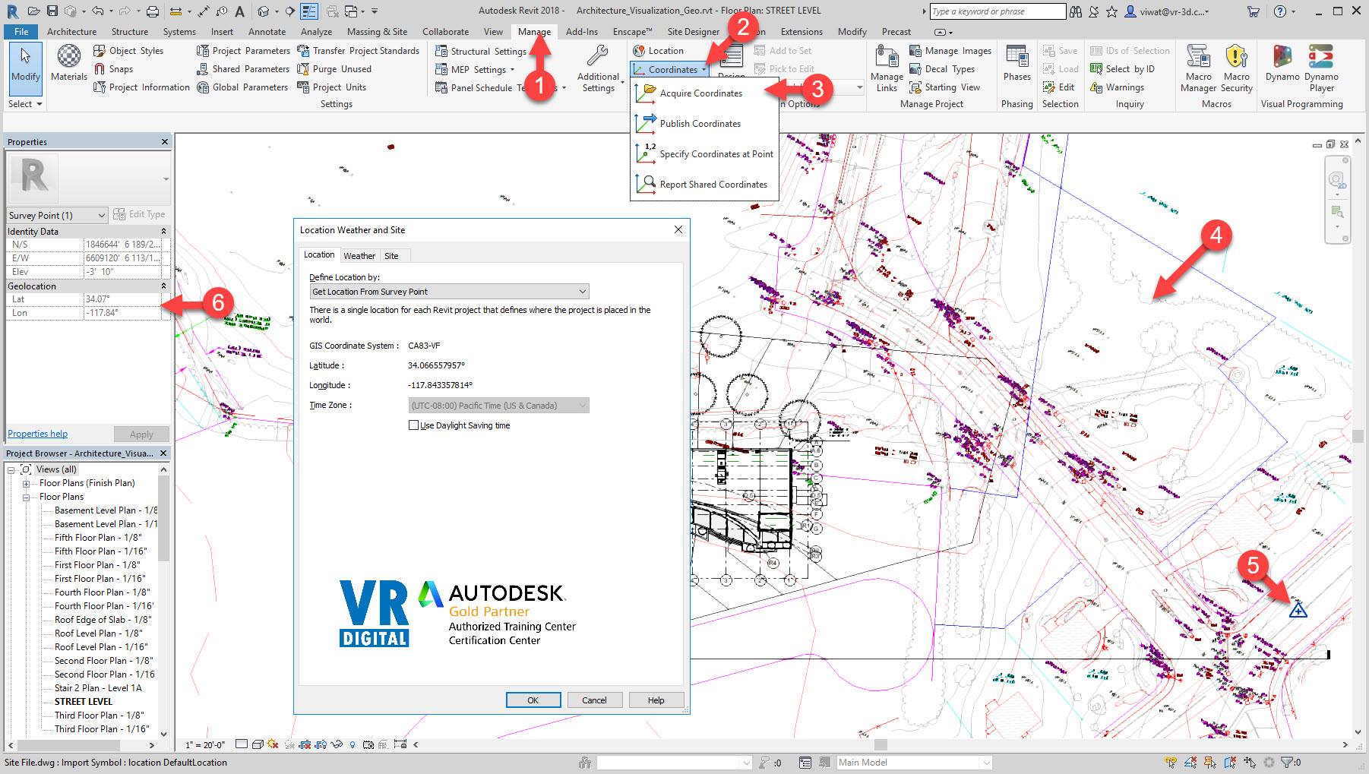Open the Coordinates dropdown
The width and height of the screenshot is (1369, 774).
pos(670,69)
